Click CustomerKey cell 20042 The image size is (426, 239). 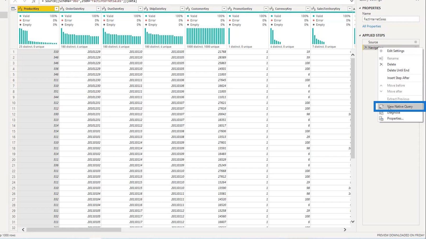pos(206,114)
